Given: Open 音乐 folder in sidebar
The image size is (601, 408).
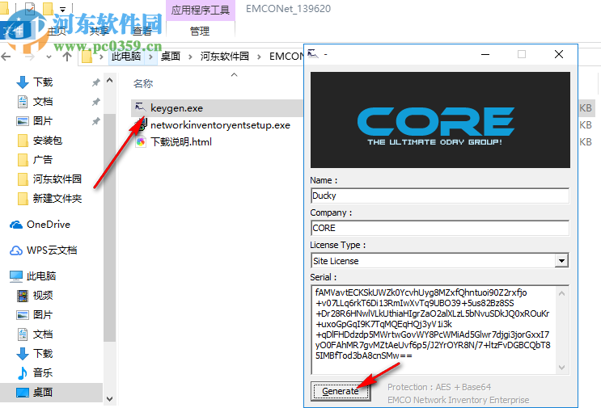Looking at the screenshot, I should pyautogui.click(x=43, y=372).
